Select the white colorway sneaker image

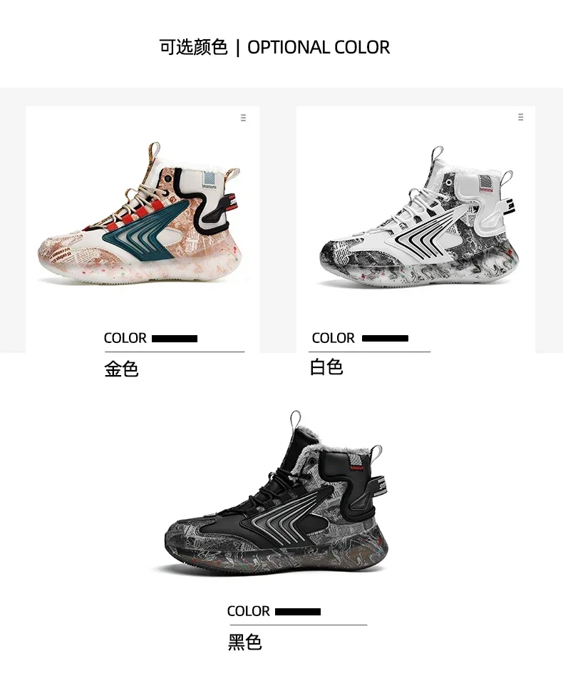point(419,216)
